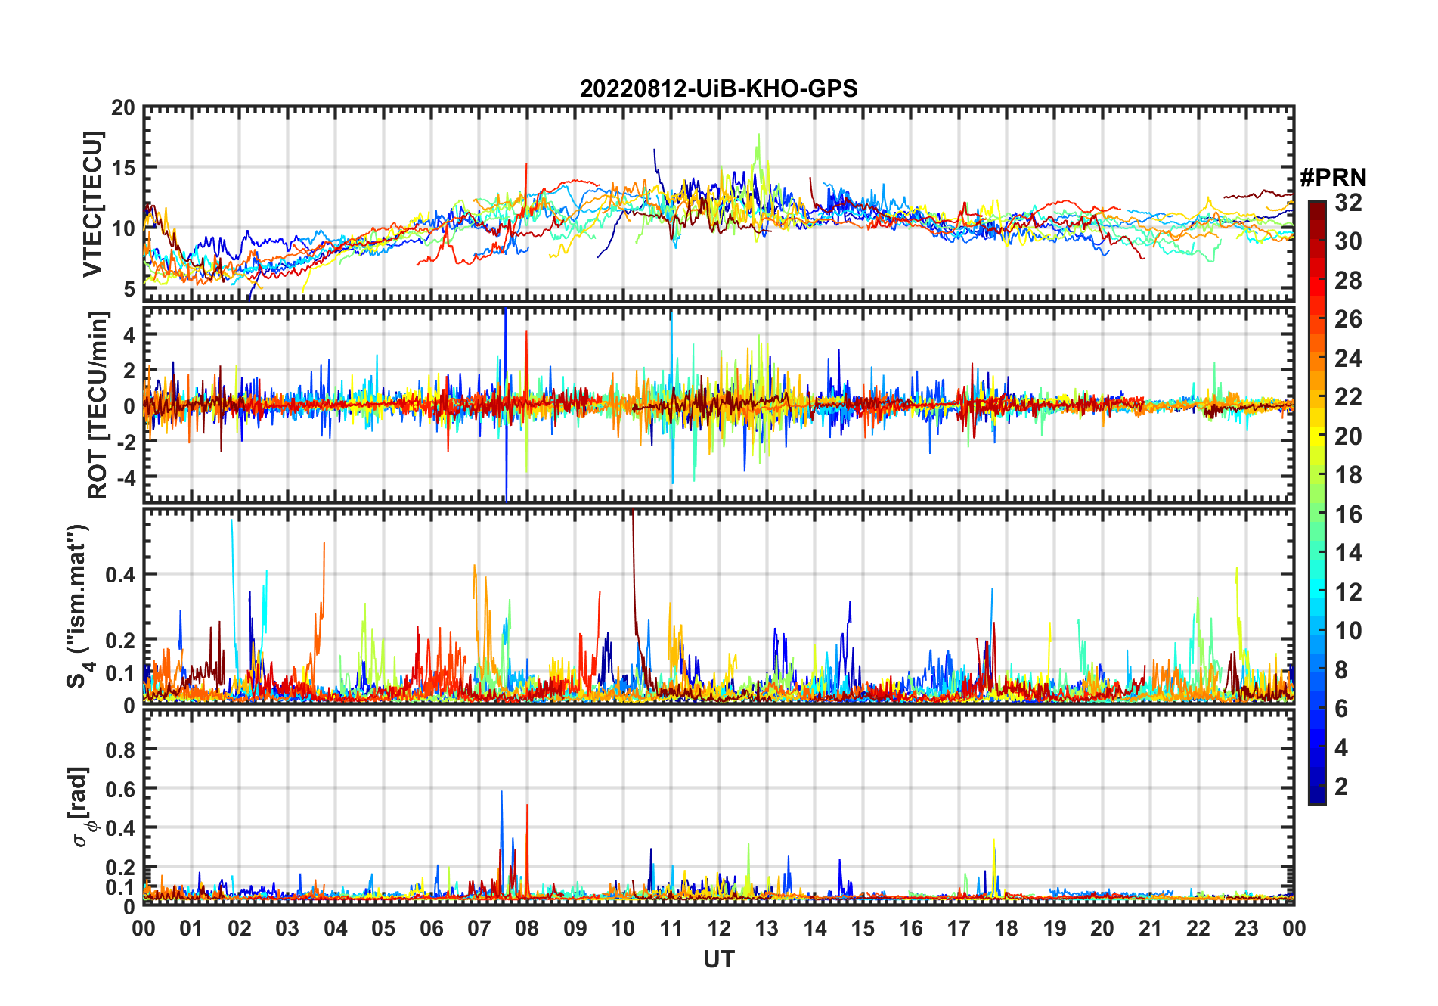Click inside the VTEC plot panel
Image resolution: width=1438 pixels, height=1006 pixels.
(718, 204)
